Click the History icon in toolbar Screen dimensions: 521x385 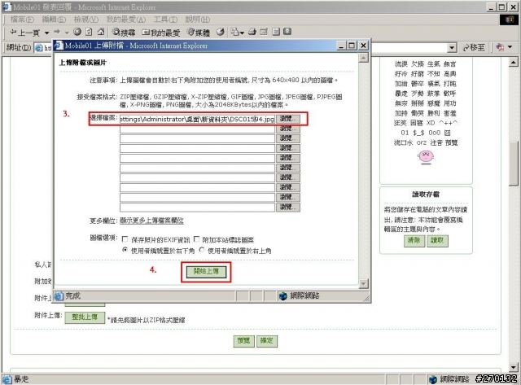click(220, 32)
